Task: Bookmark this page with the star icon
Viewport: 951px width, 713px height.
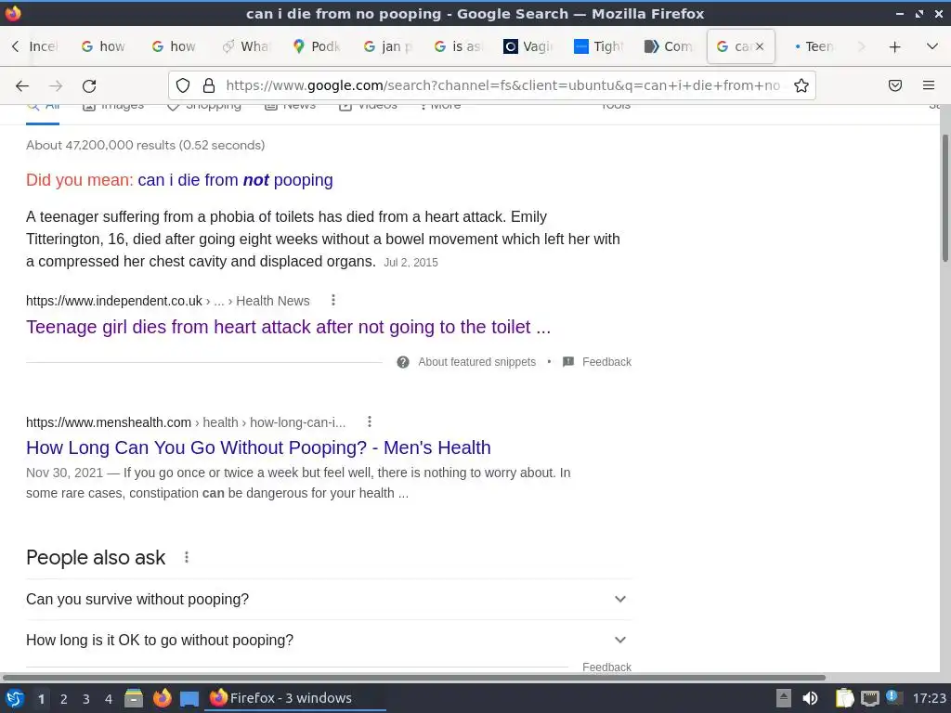Action: 801,85
